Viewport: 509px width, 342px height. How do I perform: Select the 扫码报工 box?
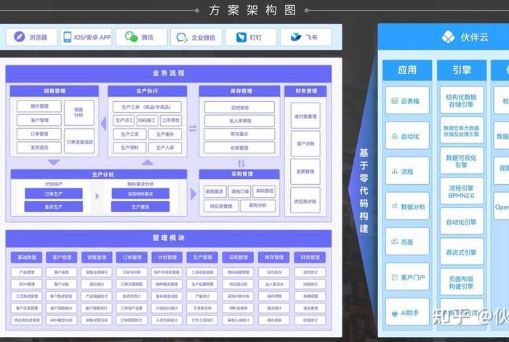(148, 121)
